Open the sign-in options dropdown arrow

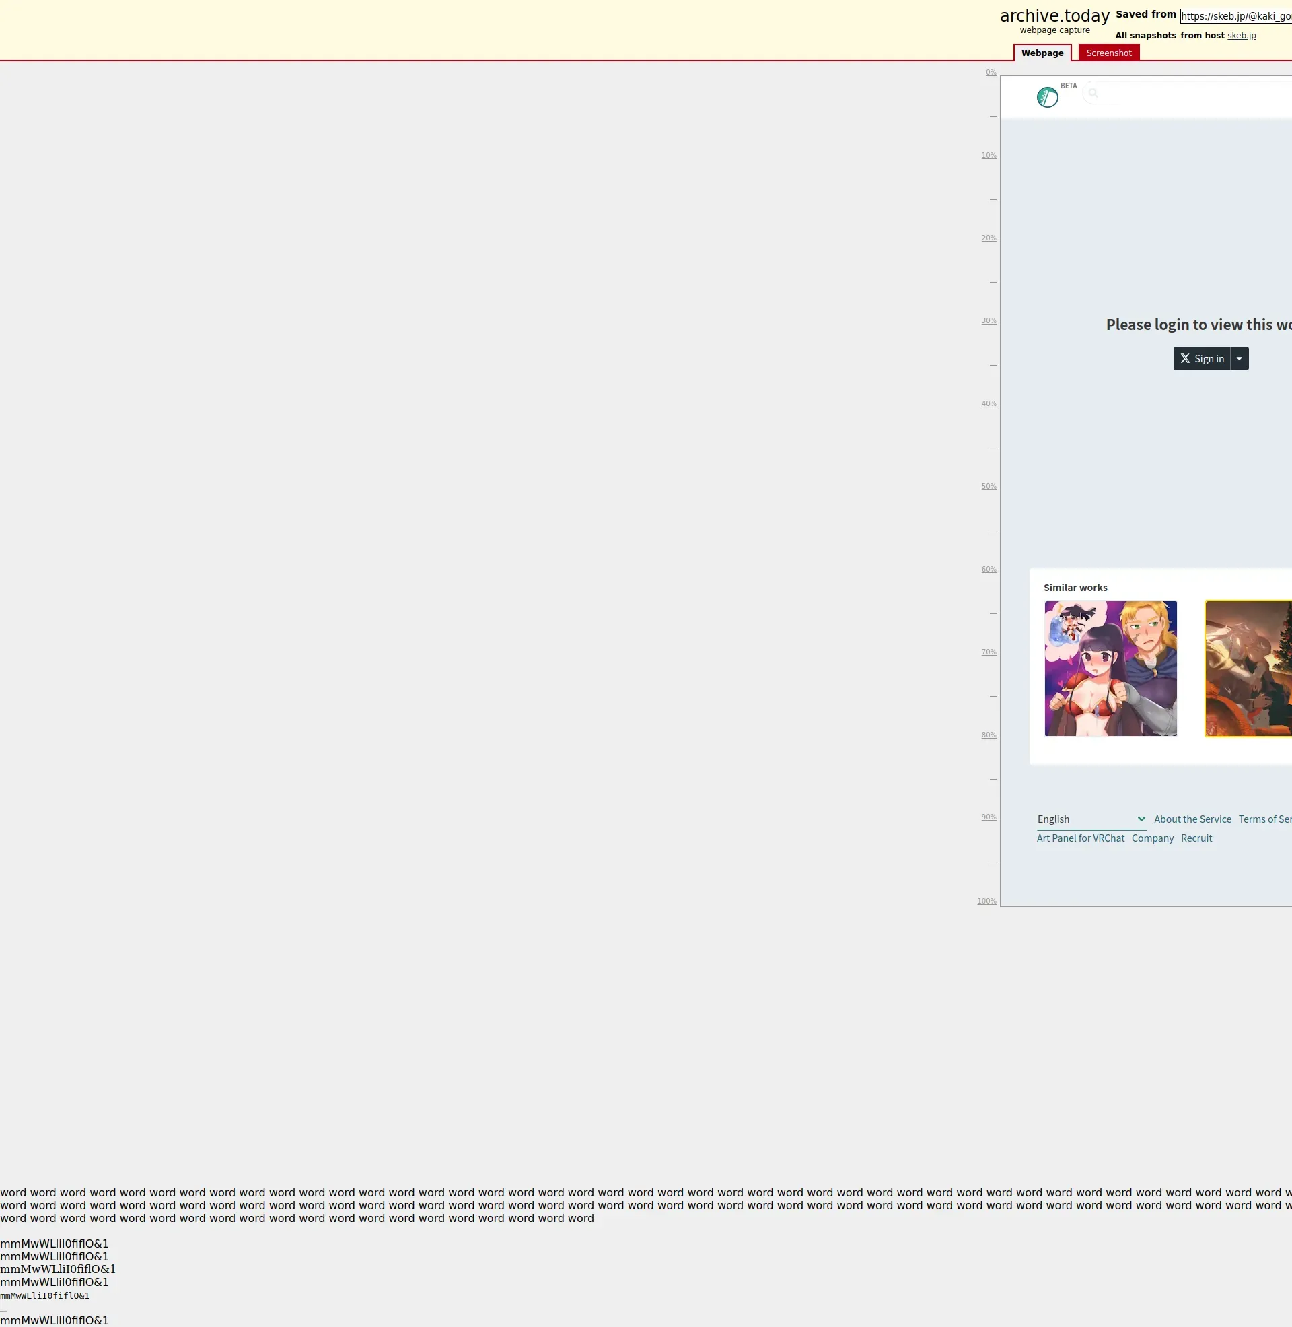coord(1239,358)
